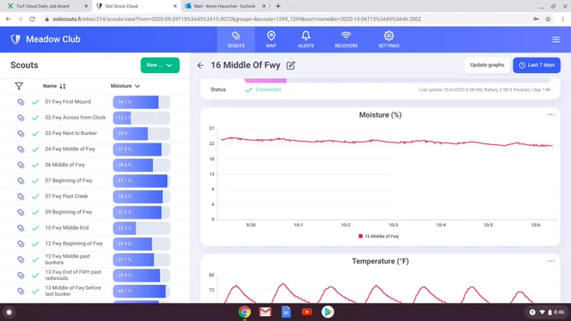
Task: Open the New dropdown button
Action: coord(160,65)
